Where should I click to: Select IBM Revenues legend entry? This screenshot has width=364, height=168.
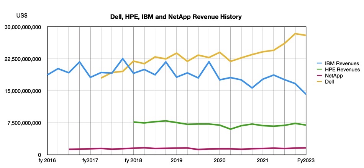click(x=338, y=63)
